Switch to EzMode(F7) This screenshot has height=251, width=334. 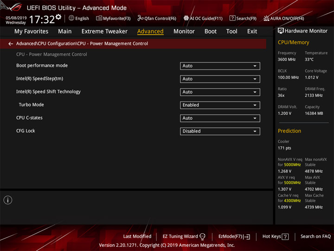tap(234, 237)
